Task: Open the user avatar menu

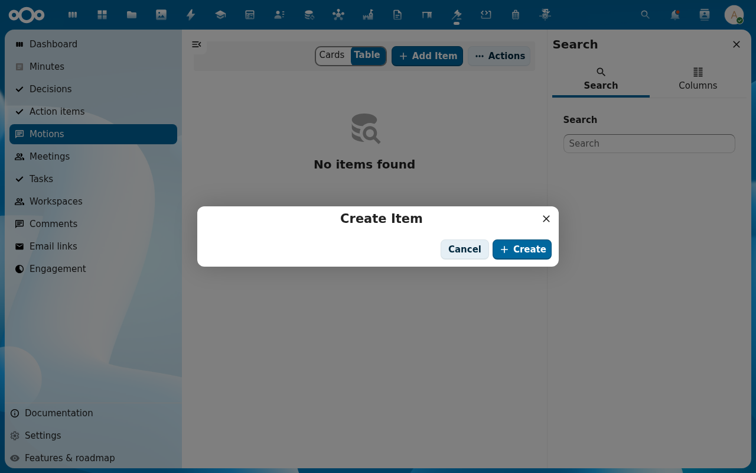Action: [x=734, y=15]
